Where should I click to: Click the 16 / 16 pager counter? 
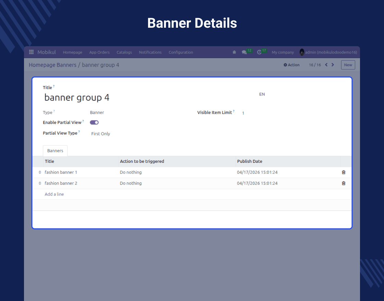315,65
